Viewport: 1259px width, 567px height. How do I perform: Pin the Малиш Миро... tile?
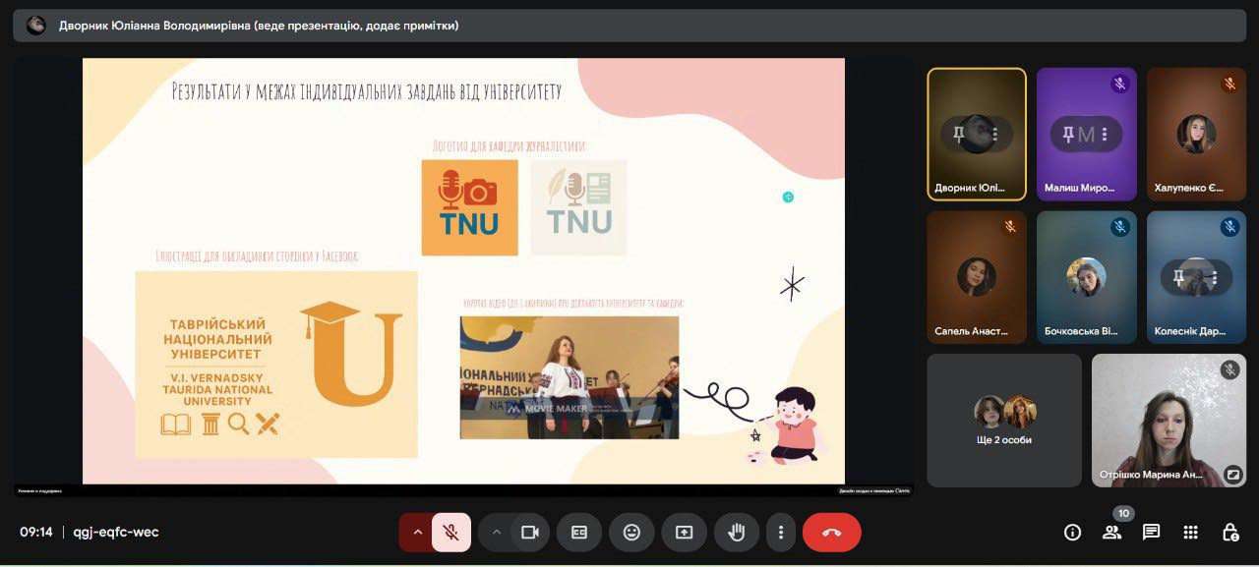click(x=1068, y=134)
